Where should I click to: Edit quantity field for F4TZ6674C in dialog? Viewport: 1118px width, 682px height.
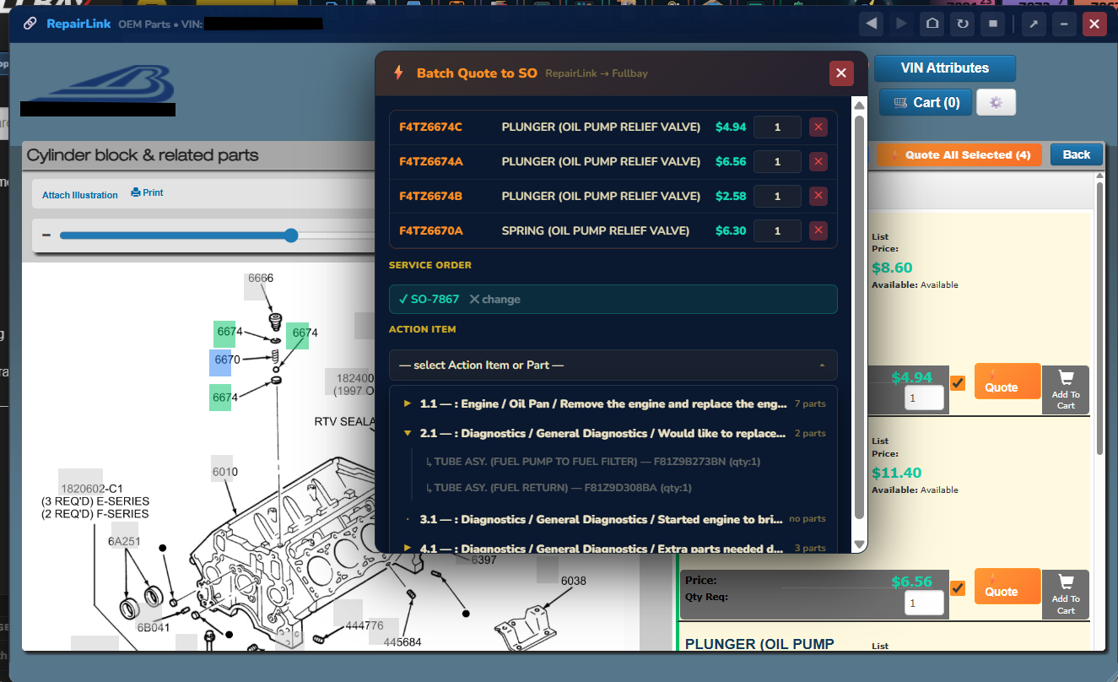(777, 127)
